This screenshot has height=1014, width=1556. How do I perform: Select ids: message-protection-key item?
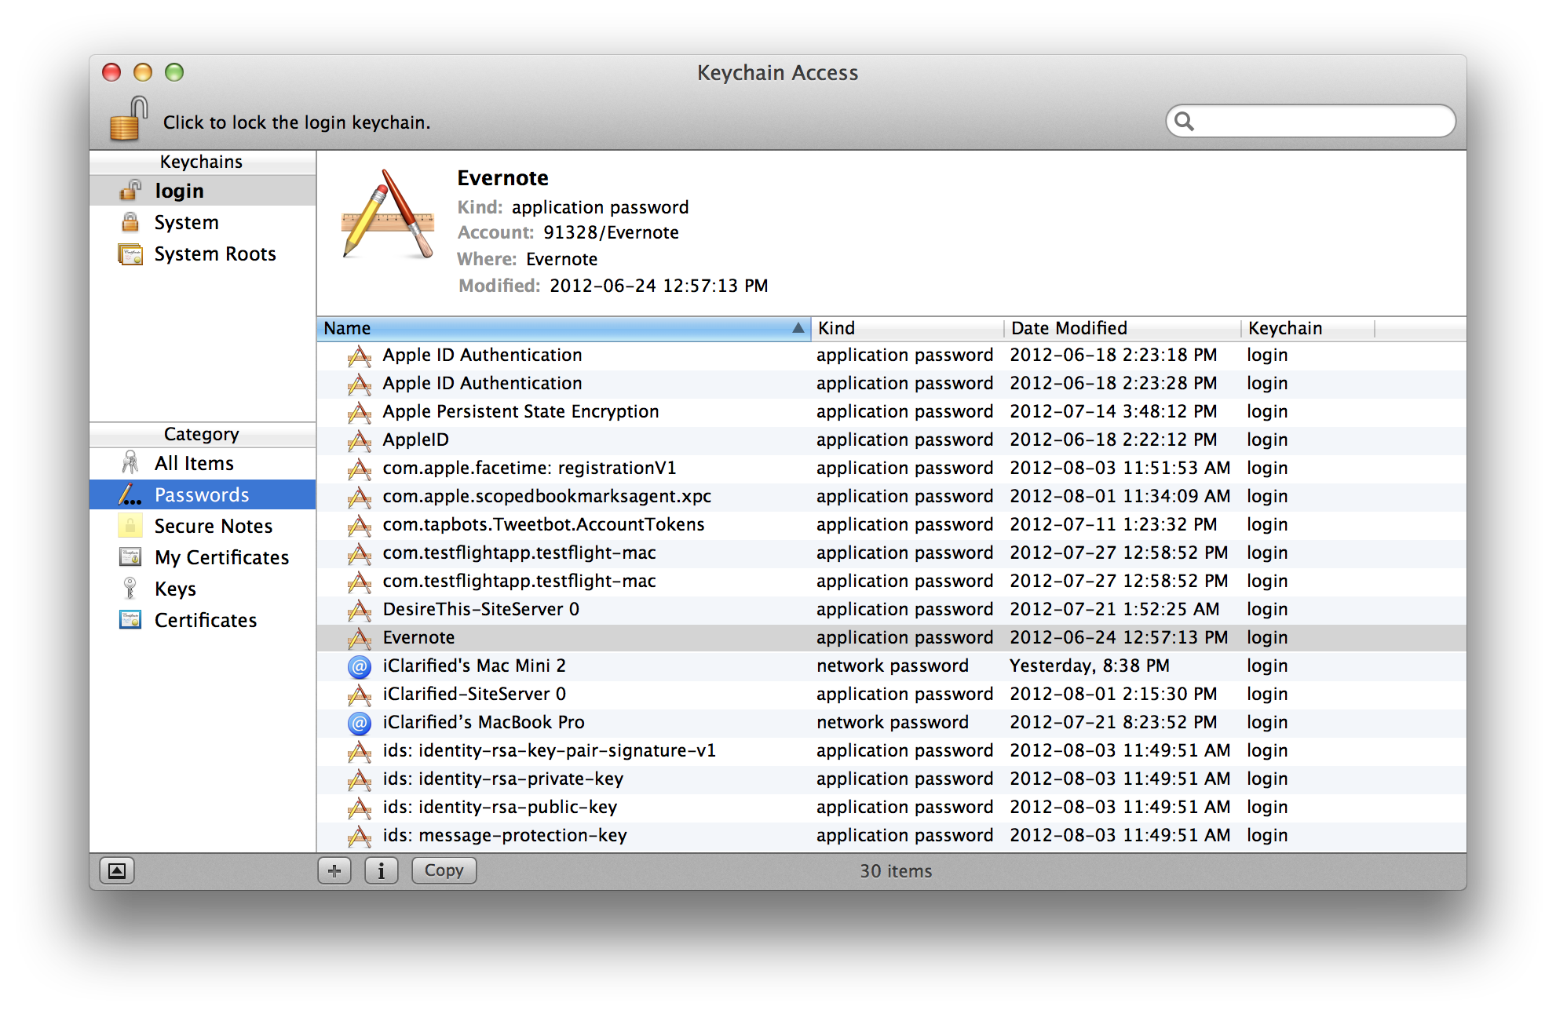tap(892, 835)
